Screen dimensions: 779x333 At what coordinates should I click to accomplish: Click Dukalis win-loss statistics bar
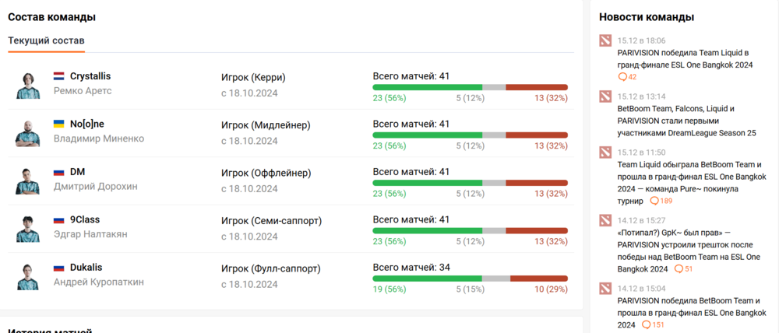470,278
